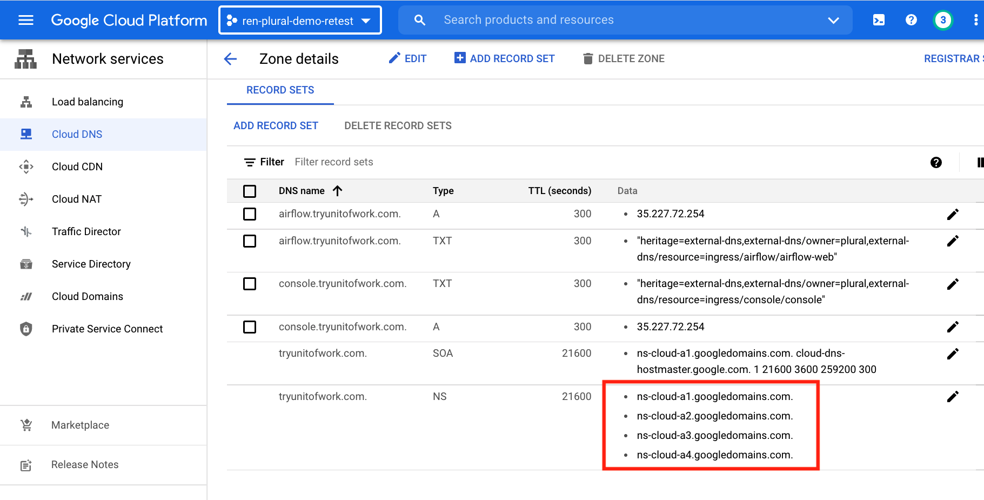Go back using the Zone details arrow

[x=231, y=59]
